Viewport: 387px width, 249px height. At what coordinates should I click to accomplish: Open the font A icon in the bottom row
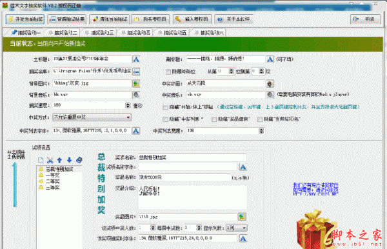pos(243,239)
